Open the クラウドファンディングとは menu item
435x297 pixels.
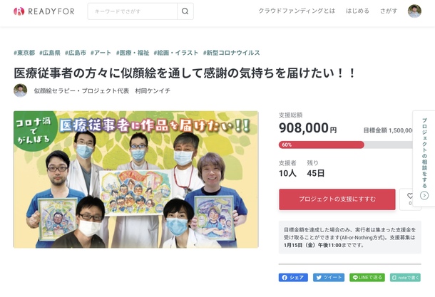click(297, 11)
